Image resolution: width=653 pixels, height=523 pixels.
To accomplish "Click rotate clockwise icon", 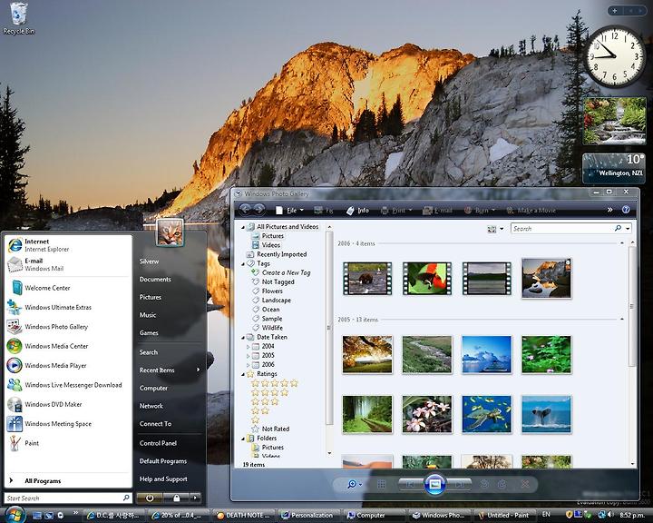I will (502, 484).
